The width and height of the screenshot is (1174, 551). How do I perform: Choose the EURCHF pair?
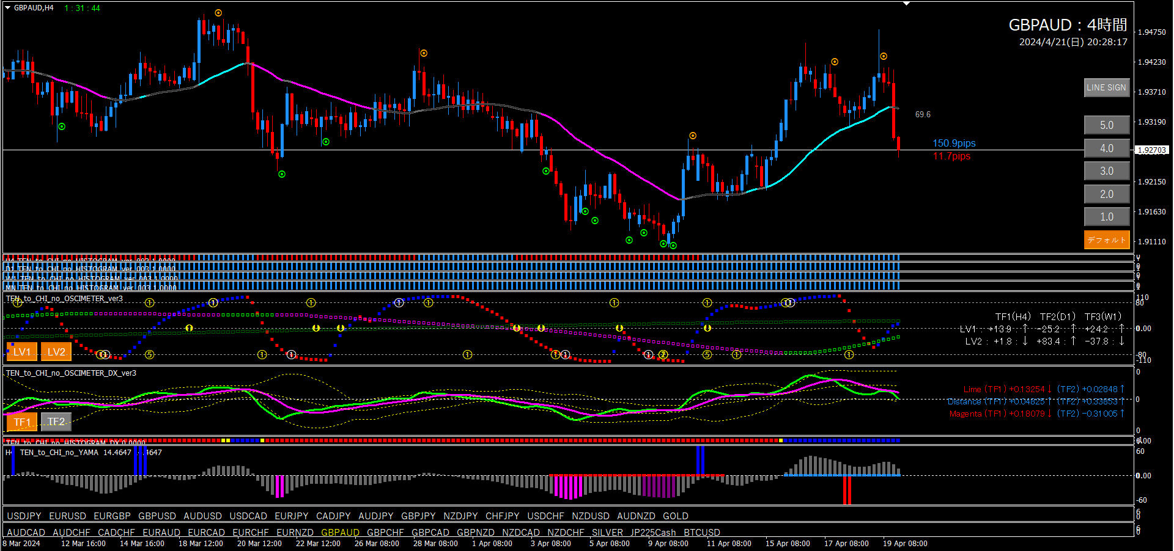point(251,533)
